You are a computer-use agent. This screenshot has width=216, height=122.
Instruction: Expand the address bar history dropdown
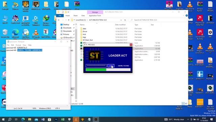tap(121, 20)
